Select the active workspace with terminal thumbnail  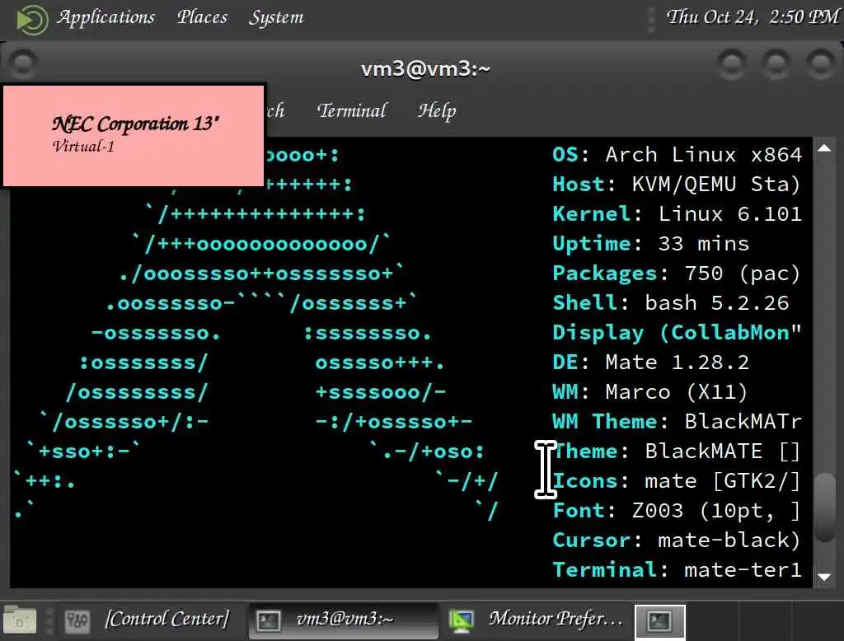660,621
